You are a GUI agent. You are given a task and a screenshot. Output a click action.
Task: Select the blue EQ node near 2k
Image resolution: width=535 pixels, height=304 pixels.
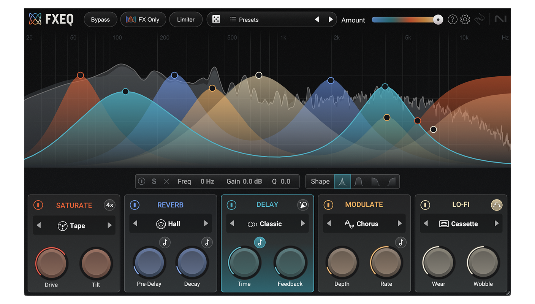point(331,81)
